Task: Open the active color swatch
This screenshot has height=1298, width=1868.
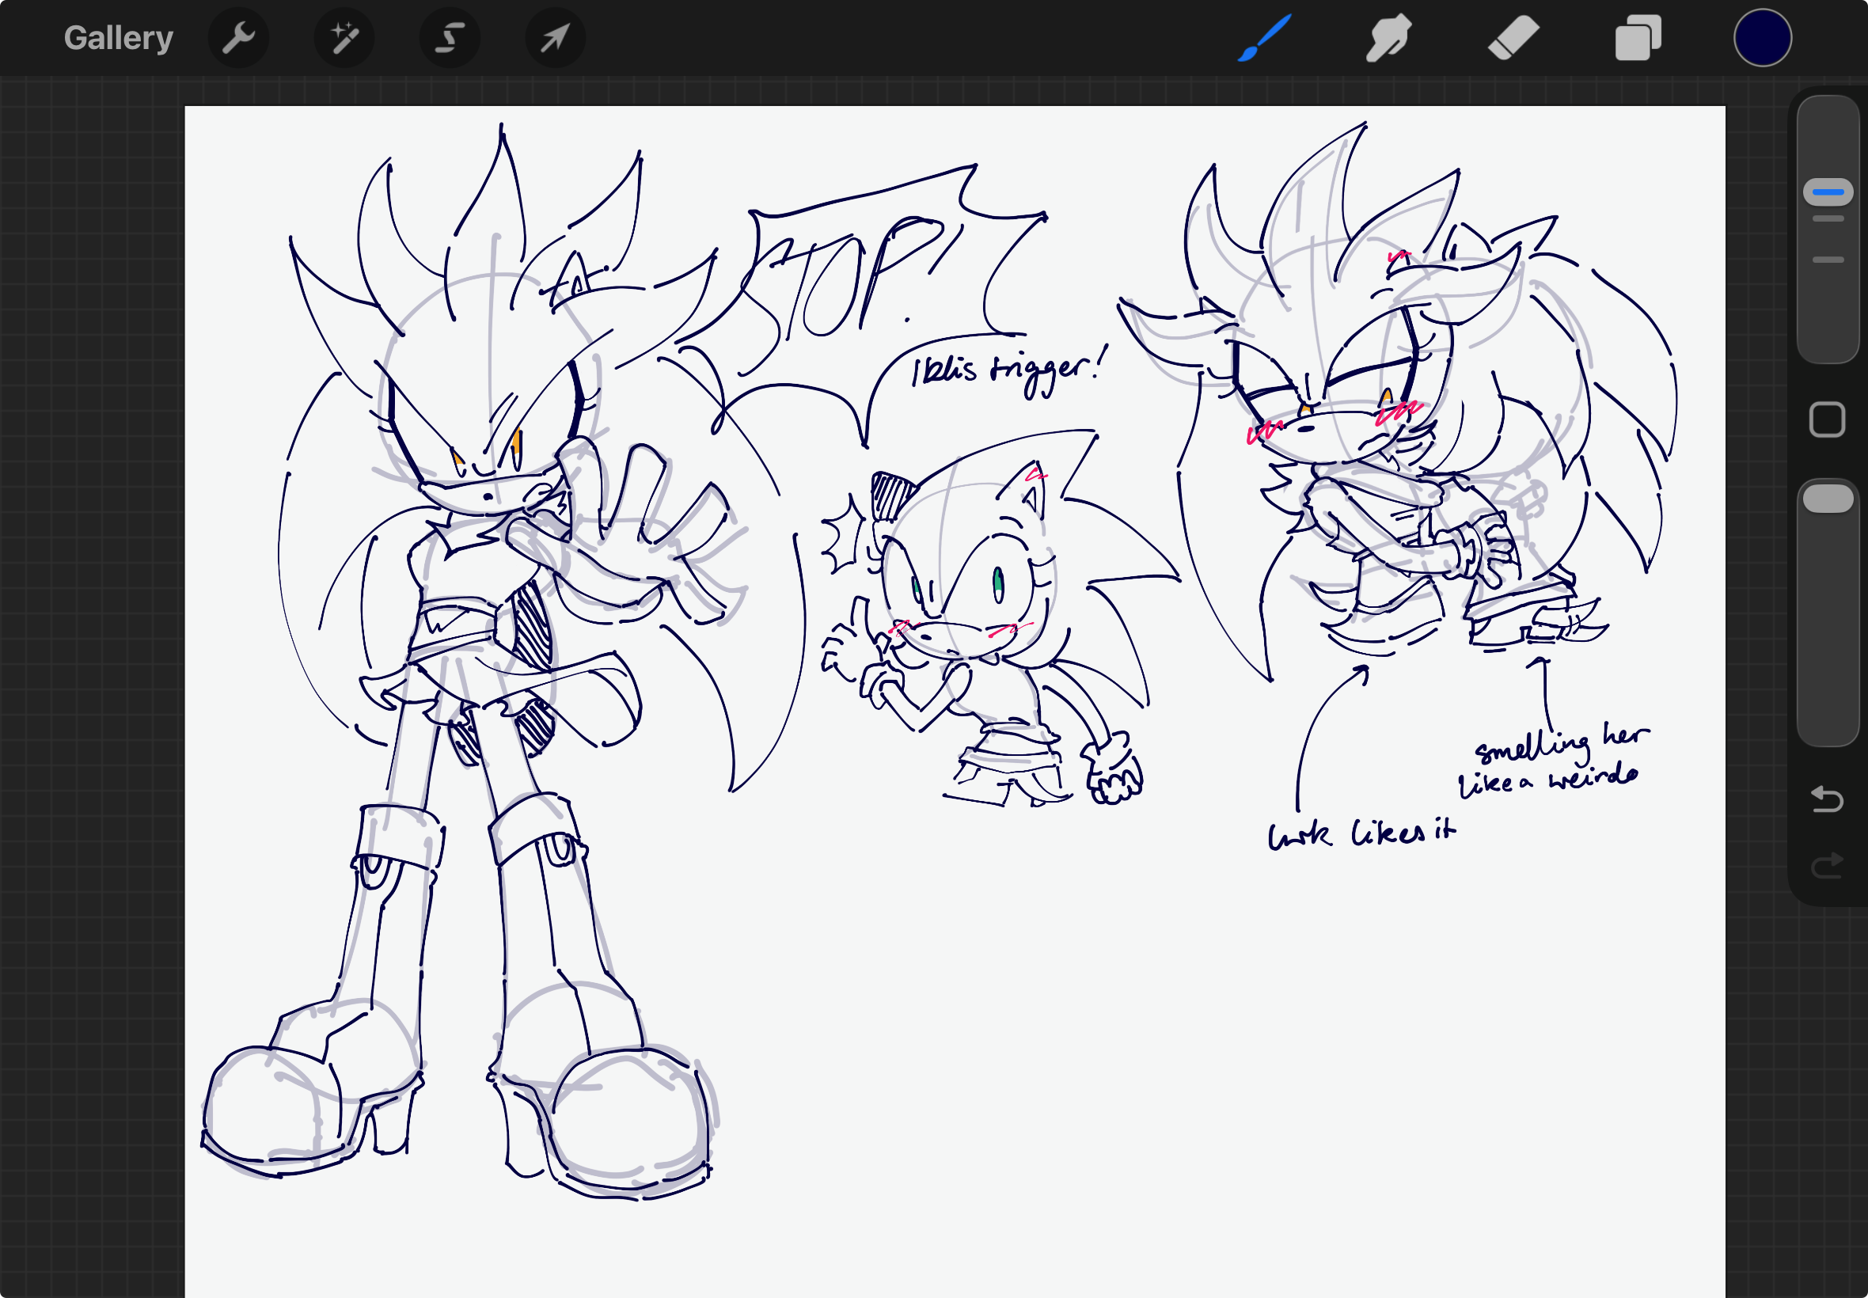Action: pyautogui.click(x=1762, y=37)
